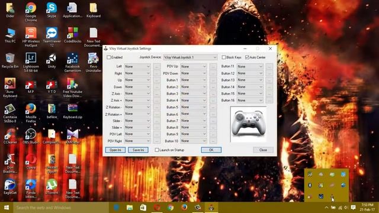379x213 pixels.
Task: Open HP Wireless Hotspot shortcut
Action: (x=31, y=37)
